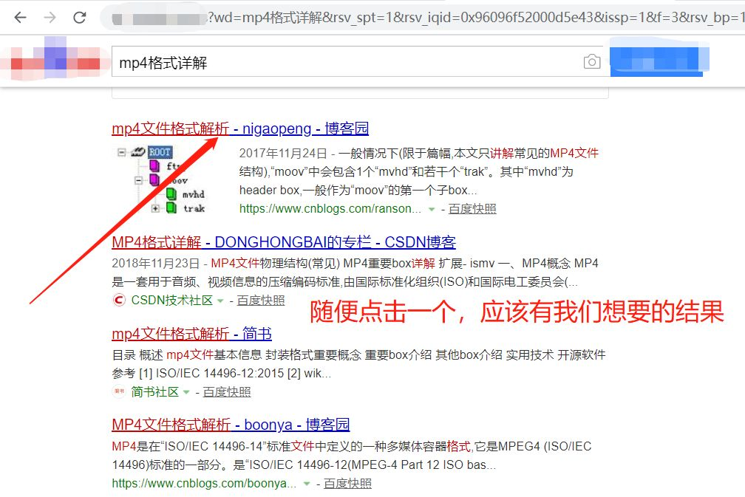745x497 pixels.
Task: Click snippet text starting 2017年11月24日
Action: tap(418, 172)
